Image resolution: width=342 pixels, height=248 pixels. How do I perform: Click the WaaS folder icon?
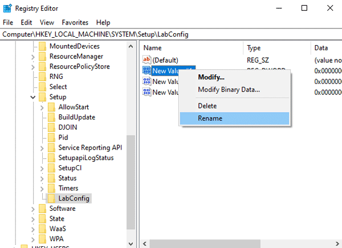(42, 229)
